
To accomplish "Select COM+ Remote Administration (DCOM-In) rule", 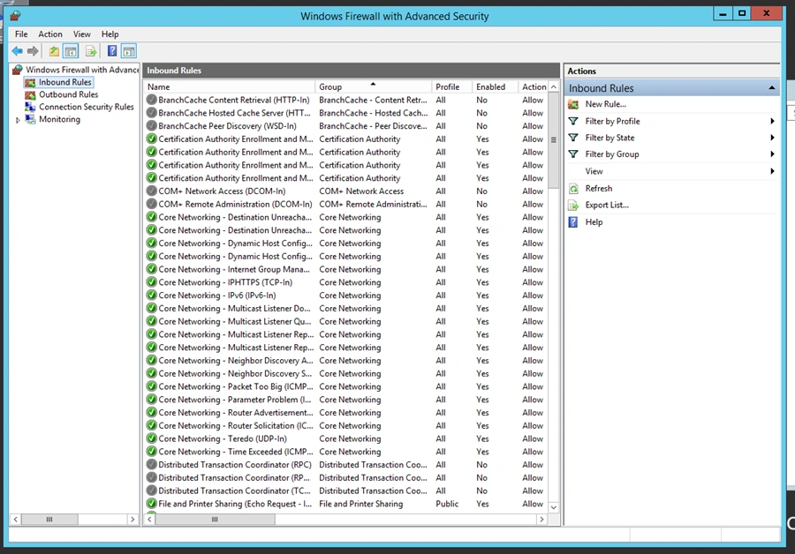I will click(x=347, y=204).
